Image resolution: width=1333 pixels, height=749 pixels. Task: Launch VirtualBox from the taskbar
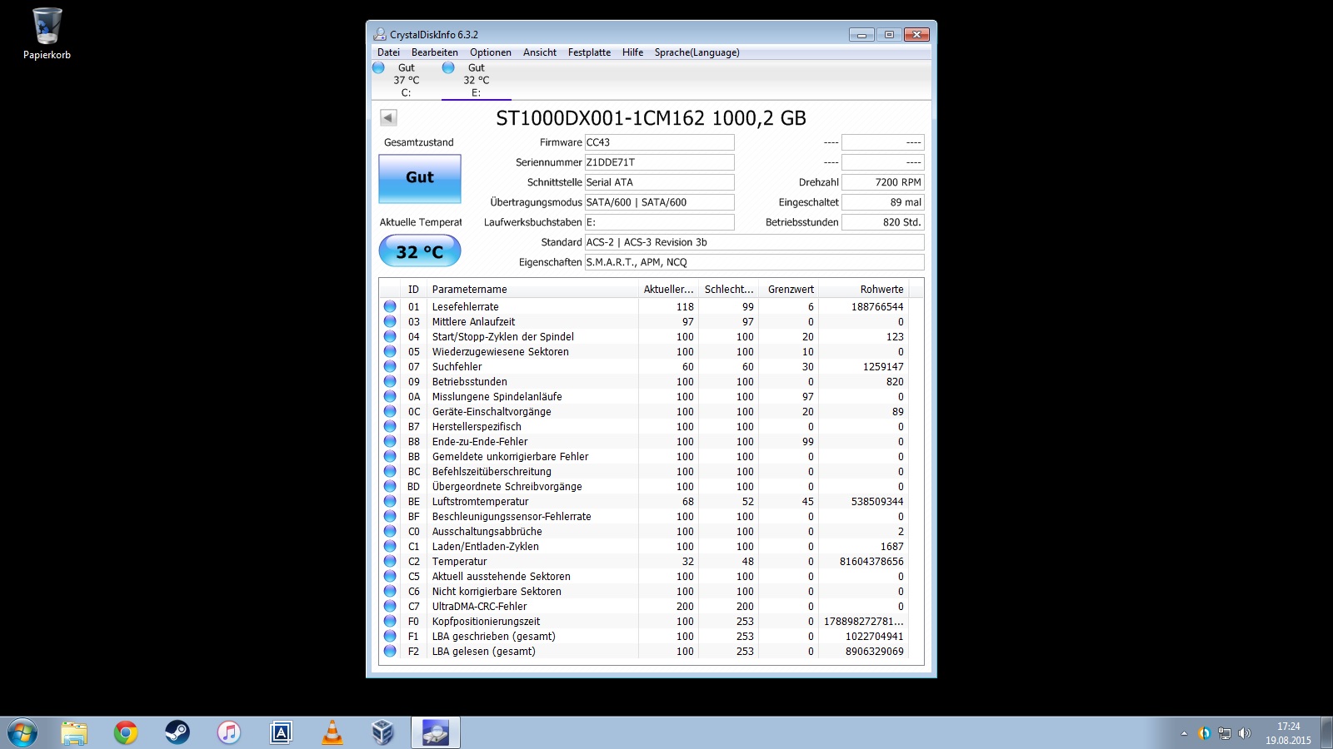382,733
